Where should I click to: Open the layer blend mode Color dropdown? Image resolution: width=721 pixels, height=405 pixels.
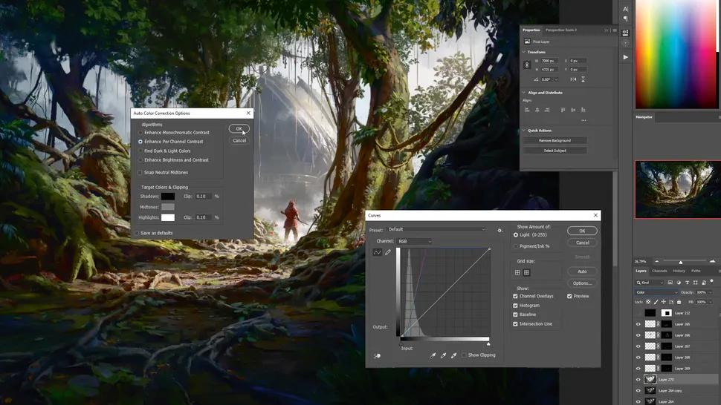[x=656, y=292]
